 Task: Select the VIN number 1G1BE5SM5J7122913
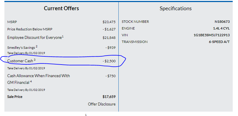[212, 35]
